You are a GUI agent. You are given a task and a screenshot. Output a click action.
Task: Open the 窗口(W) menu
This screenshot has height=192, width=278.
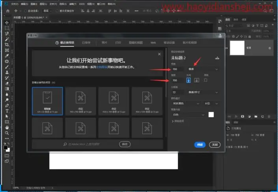pyautogui.click(x=101, y=4)
